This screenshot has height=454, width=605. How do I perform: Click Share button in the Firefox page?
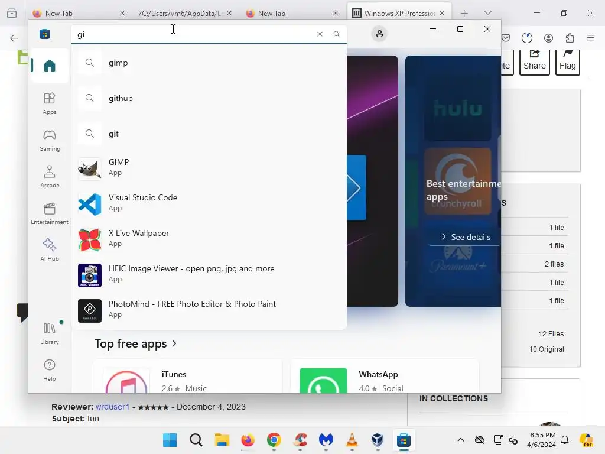534,62
